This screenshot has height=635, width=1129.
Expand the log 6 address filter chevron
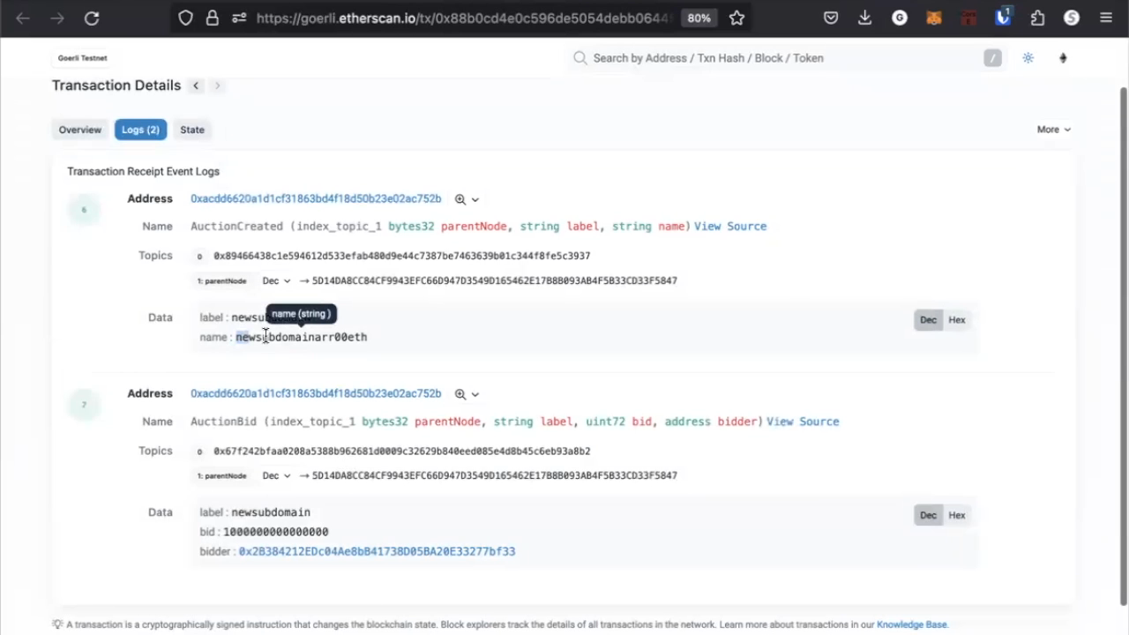pyautogui.click(x=475, y=199)
